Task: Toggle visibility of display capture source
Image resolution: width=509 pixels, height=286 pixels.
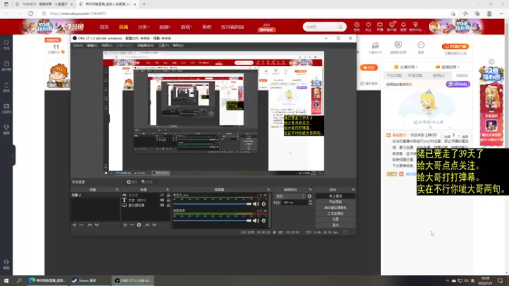Action: tap(162, 205)
